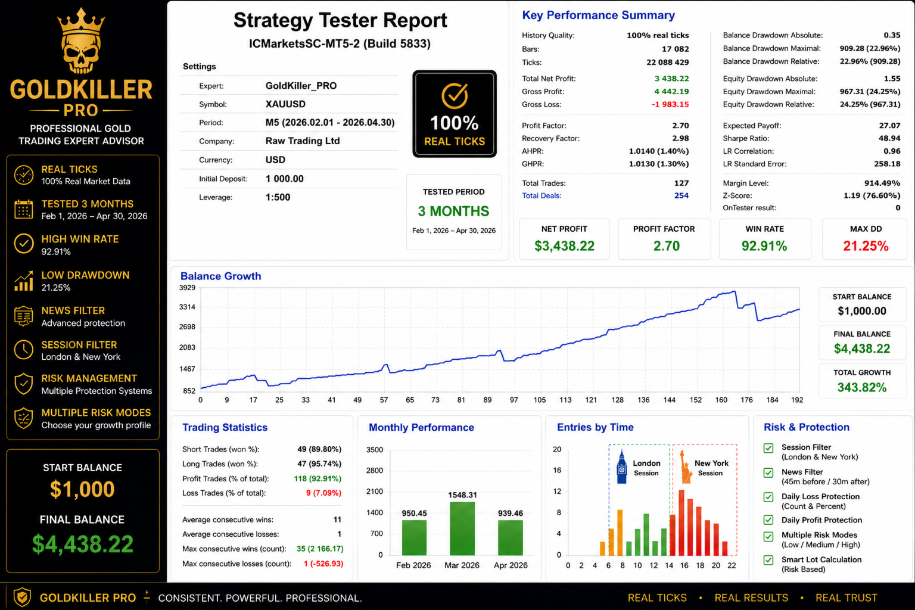Select the MAX DD summary card
The image size is (915, 610).
866,239
